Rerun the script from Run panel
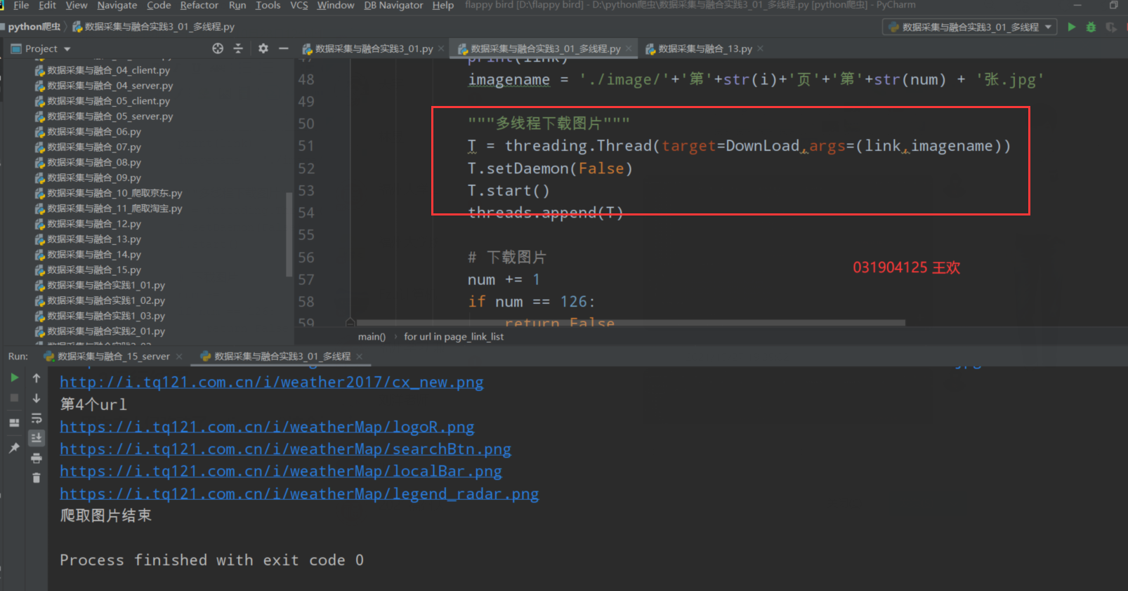 [x=14, y=378]
